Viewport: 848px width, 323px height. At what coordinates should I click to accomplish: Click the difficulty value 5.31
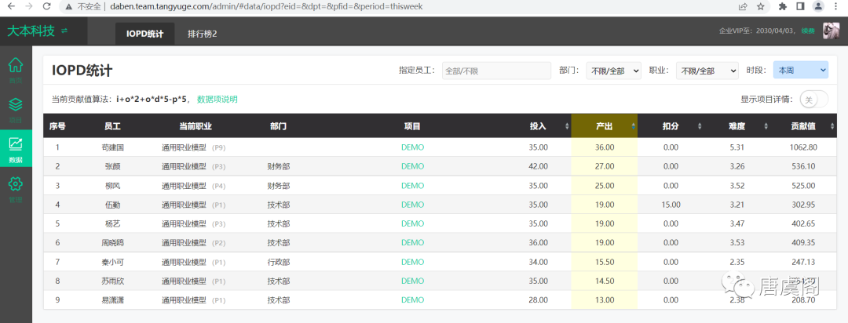pos(737,147)
